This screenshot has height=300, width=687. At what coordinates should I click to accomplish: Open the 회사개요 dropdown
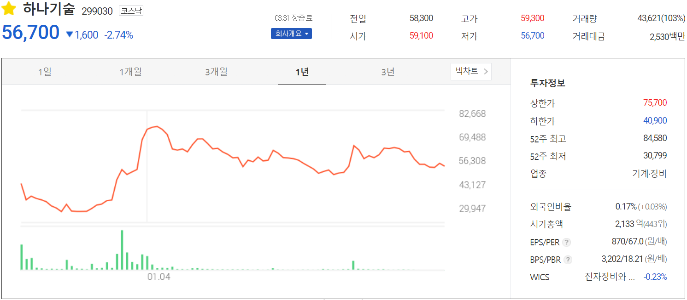click(x=291, y=34)
